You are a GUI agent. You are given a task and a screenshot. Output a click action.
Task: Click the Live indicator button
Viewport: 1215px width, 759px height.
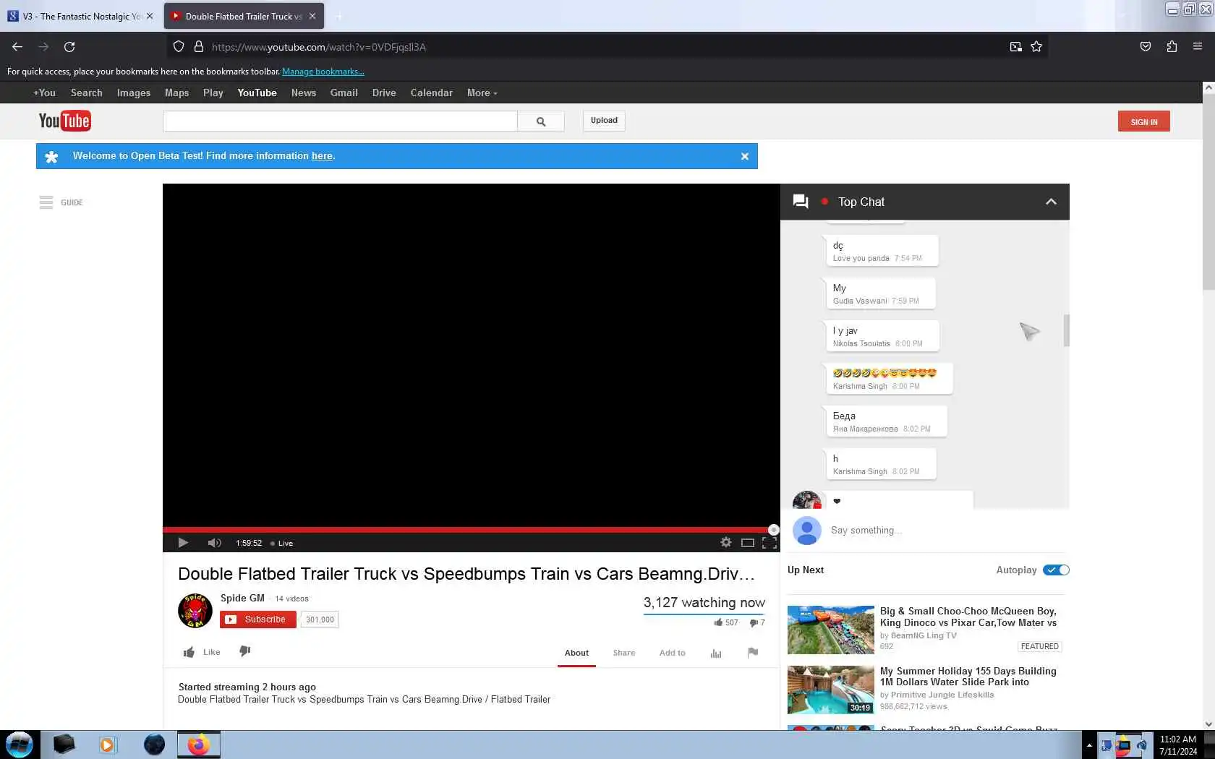pyautogui.click(x=282, y=544)
